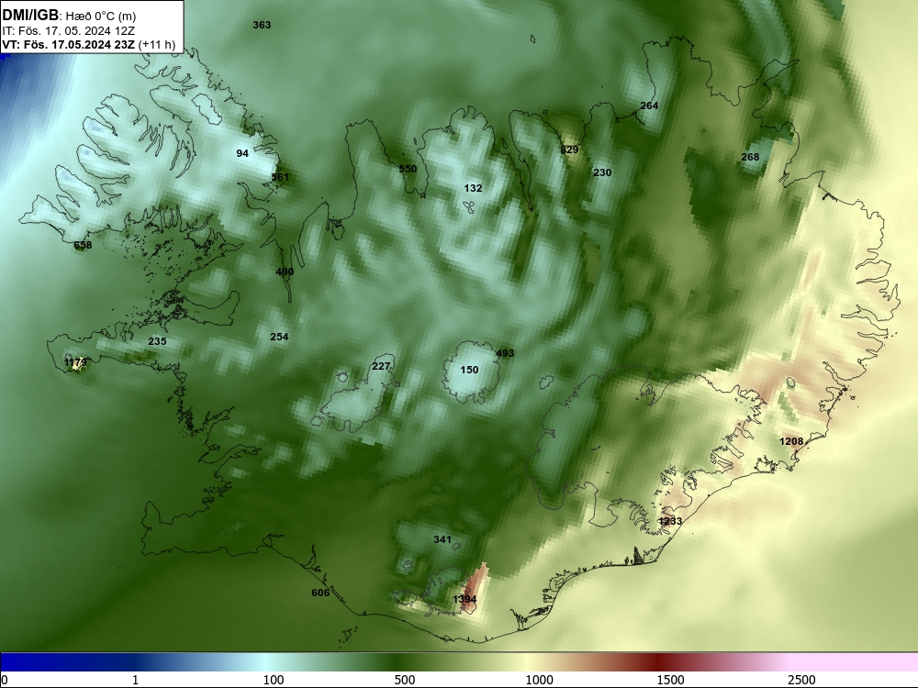Click the VT valid time line
The height and width of the screenshot is (688, 918).
point(88,44)
